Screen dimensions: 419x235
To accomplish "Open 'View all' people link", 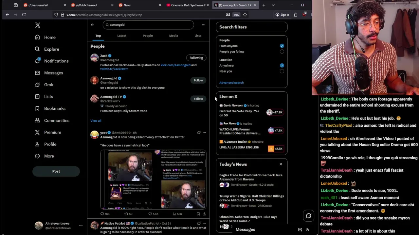I will (x=96, y=121).
